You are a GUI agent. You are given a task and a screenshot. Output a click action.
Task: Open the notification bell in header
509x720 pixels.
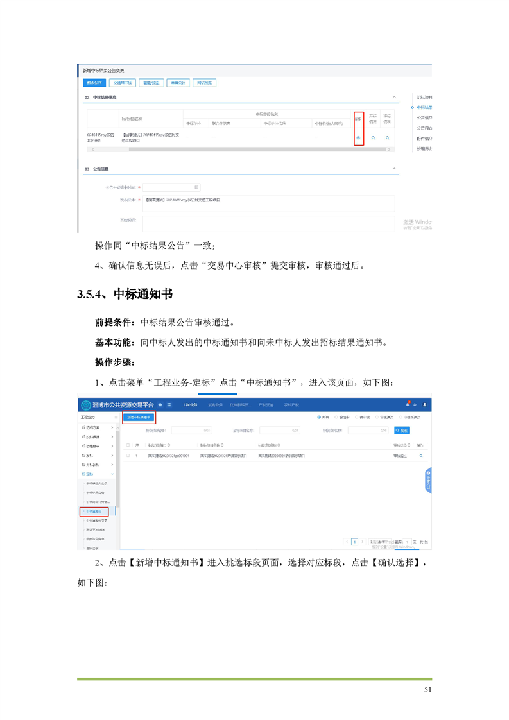408,405
